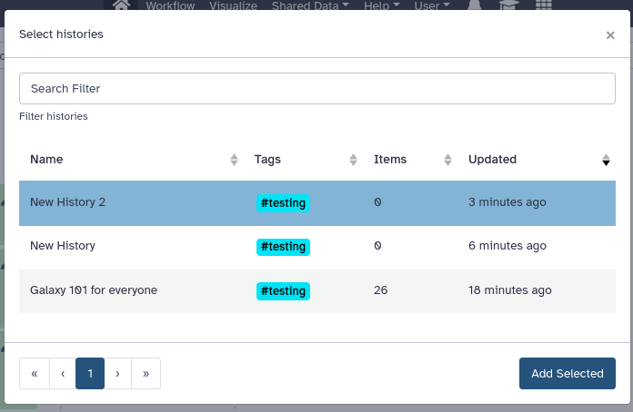The height and width of the screenshot is (412, 633).
Task: Open Visualize in the top navigation
Action: pos(234,5)
